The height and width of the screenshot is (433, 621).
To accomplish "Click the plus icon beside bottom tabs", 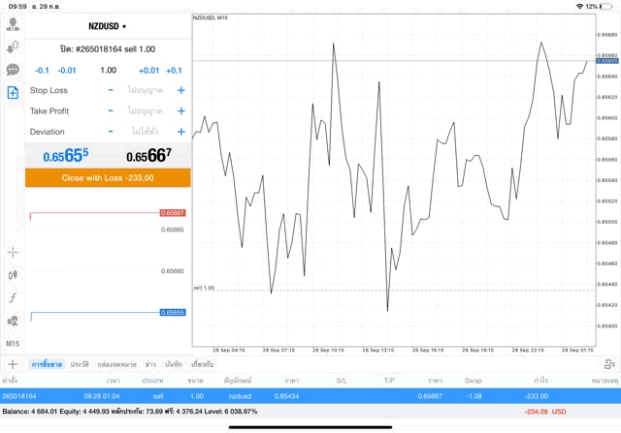I will click(x=13, y=364).
